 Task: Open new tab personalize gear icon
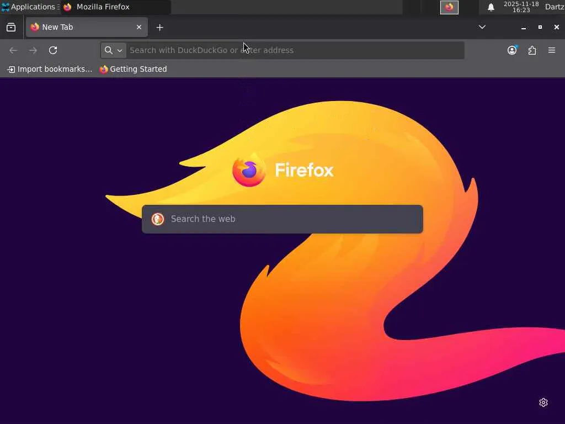[543, 402]
